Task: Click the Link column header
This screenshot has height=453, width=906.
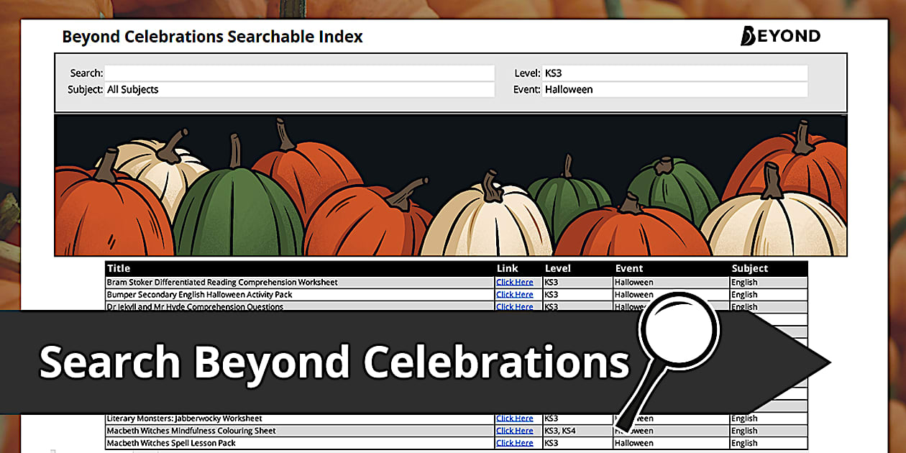Action: coord(507,268)
